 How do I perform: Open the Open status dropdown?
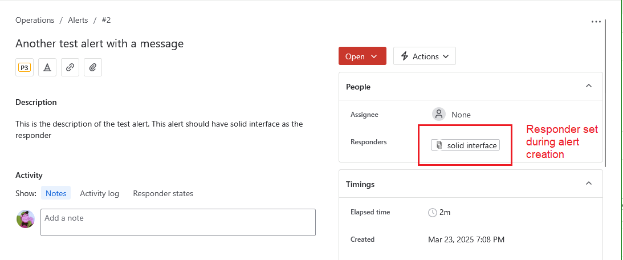click(362, 56)
